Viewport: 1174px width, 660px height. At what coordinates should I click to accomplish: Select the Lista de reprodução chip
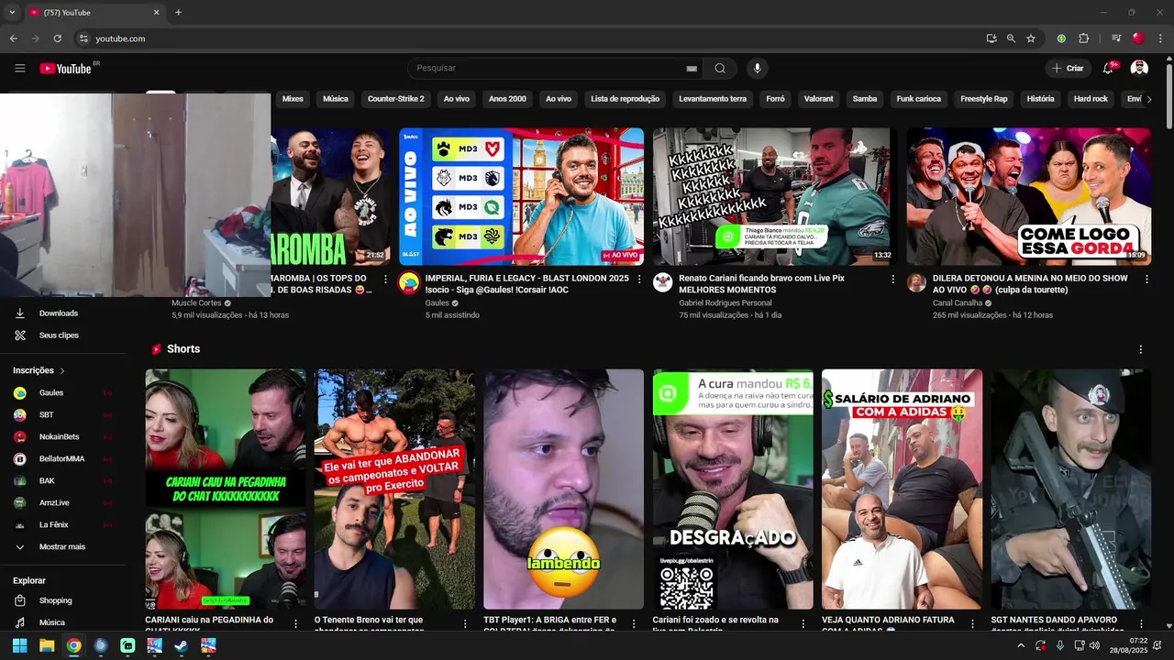pyautogui.click(x=625, y=99)
